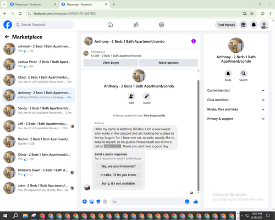
Task: Send quick reply "Yes, are you interested?"
Action: tap(118, 166)
